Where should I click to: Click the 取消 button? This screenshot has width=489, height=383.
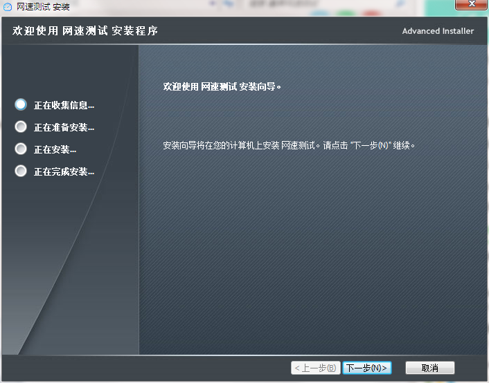[x=429, y=368]
